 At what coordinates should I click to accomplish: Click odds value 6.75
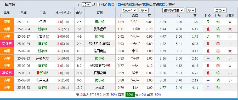point(195,73)
